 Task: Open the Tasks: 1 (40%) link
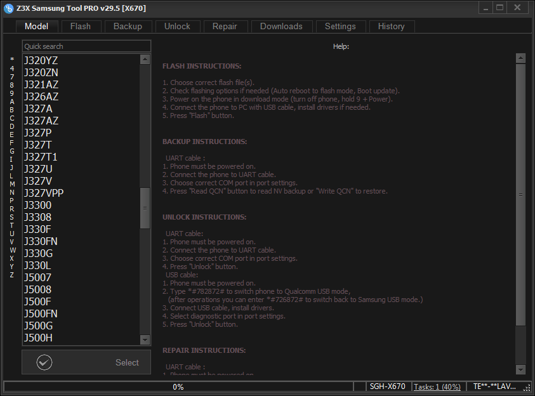pyautogui.click(x=437, y=386)
